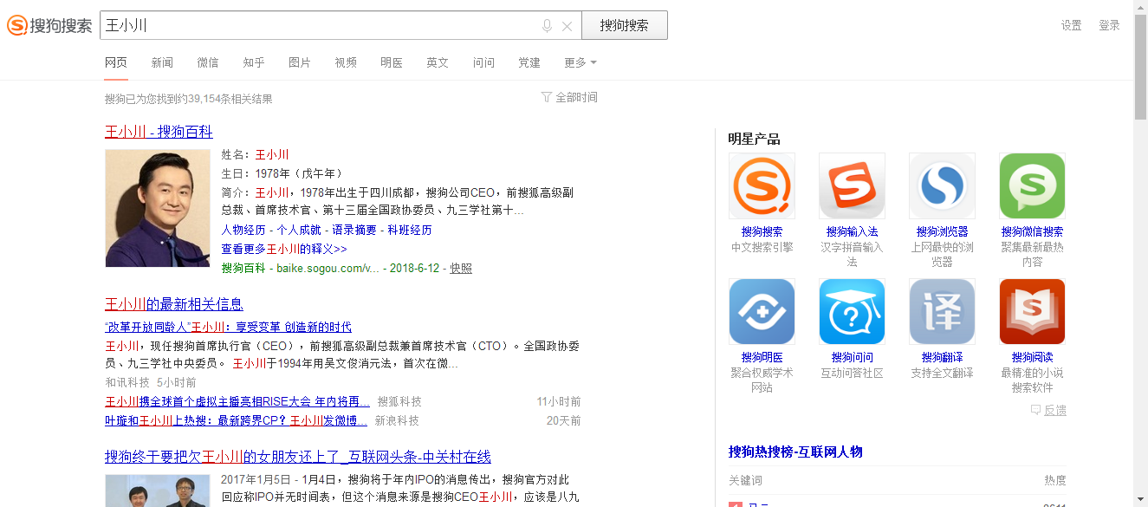
Task: Open 搜狗微信搜索 product icon
Action: pos(1032,186)
